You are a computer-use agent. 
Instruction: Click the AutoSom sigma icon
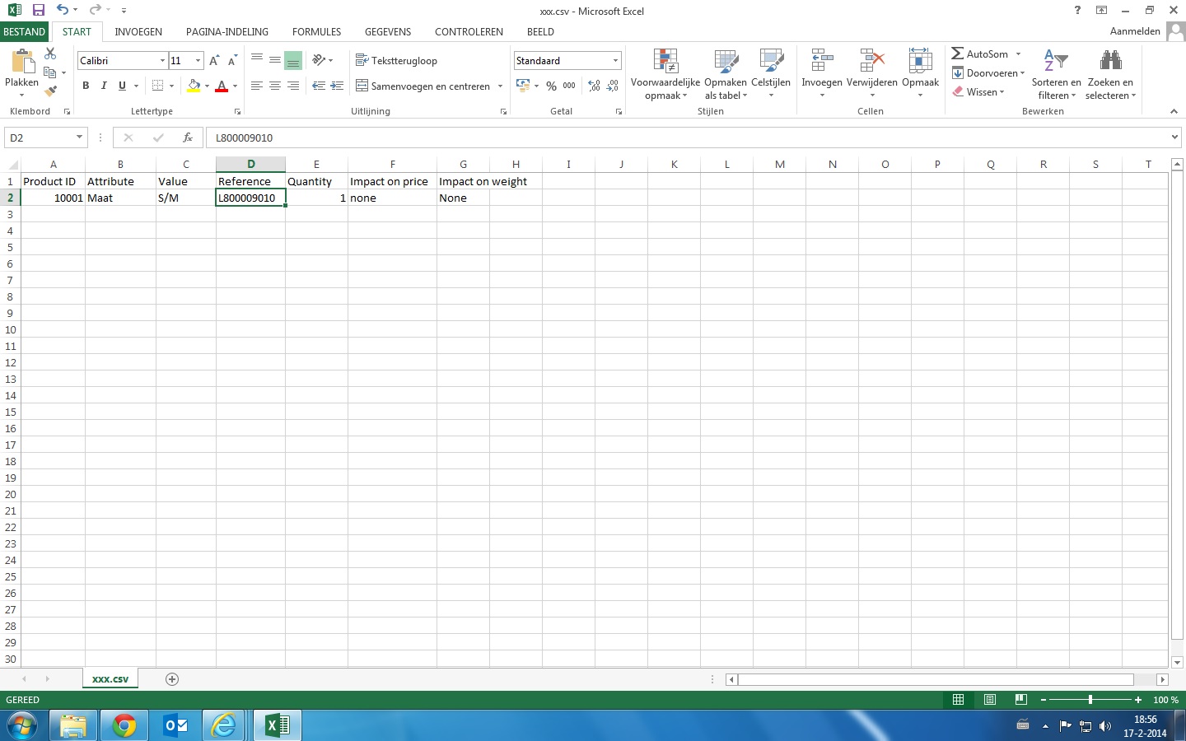tap(957, 54)
